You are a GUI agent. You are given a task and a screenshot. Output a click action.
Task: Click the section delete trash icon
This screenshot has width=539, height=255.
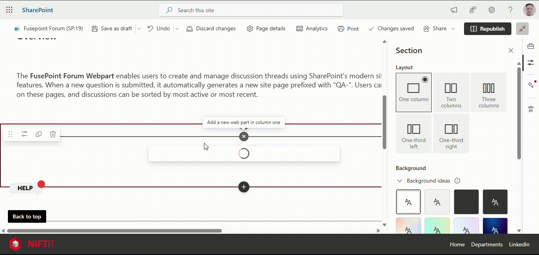point(53,134)
